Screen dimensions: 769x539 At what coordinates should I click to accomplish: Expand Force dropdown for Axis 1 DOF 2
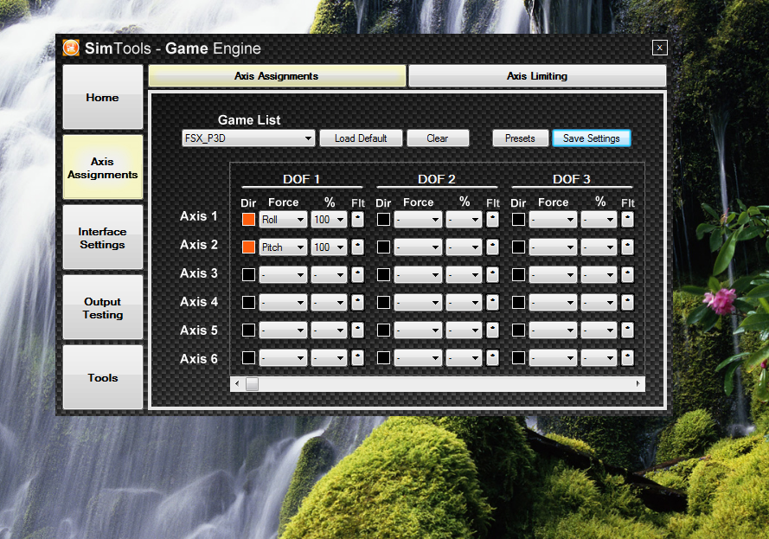click(x=418, y=219)
